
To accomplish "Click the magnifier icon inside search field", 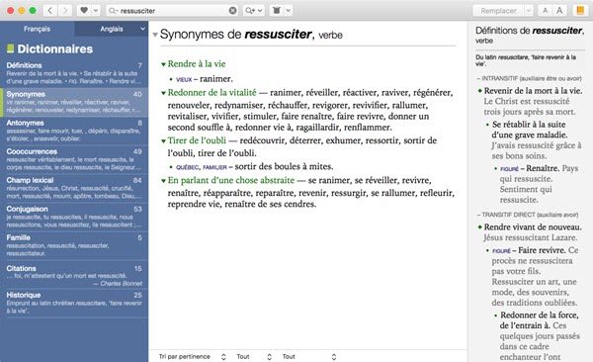I will coord(113,11).
